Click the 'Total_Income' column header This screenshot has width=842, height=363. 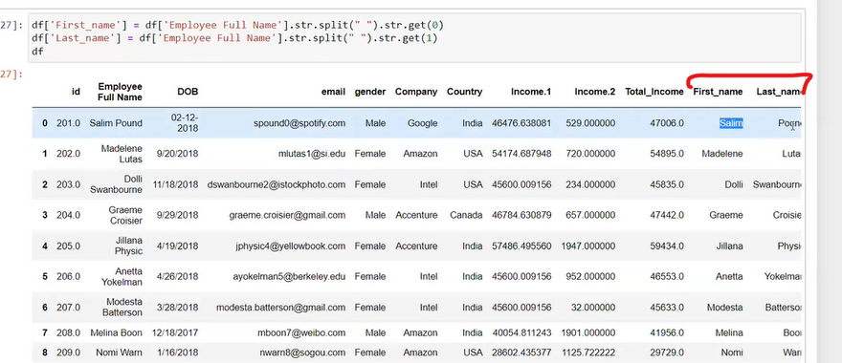pos(654,92)
